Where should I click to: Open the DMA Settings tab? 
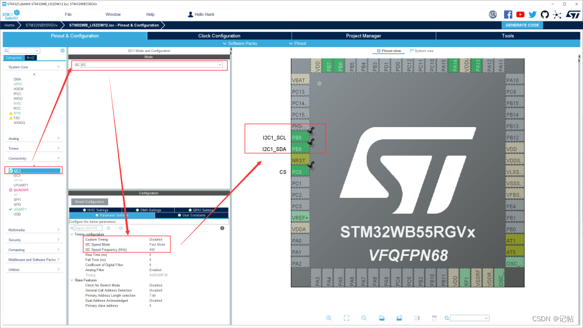148,210
